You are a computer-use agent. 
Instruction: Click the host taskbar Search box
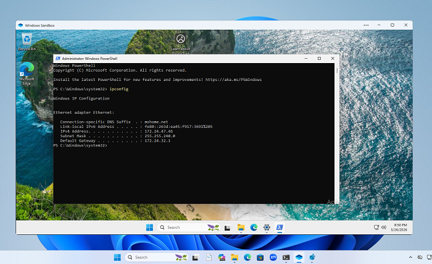coord(157,257)
